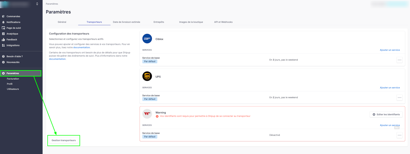This screenshot has width=410, height=154.
Task: Click the UPS carrier logo
Action: click(147, 76)
